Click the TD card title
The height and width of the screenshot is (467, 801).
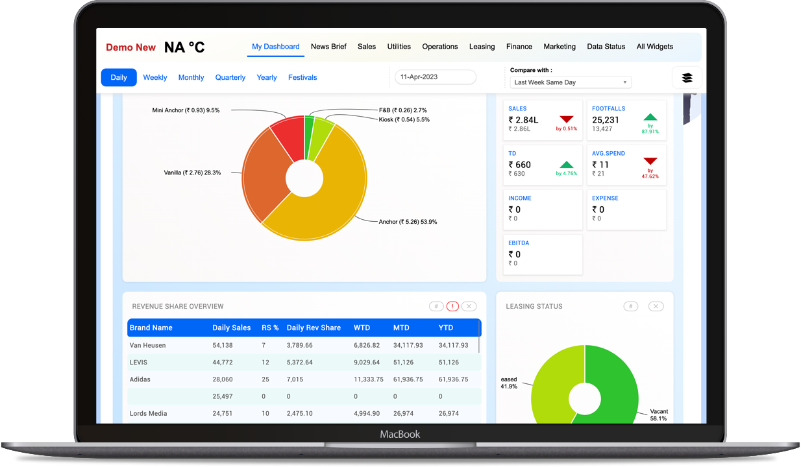pos(512,153)
